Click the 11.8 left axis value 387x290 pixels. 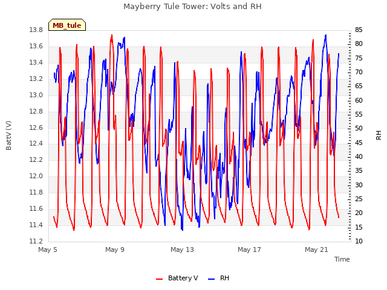(36, 192)
